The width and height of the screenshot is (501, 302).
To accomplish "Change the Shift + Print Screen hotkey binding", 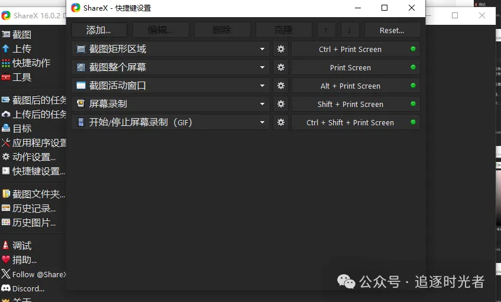I will pos(355,104).
